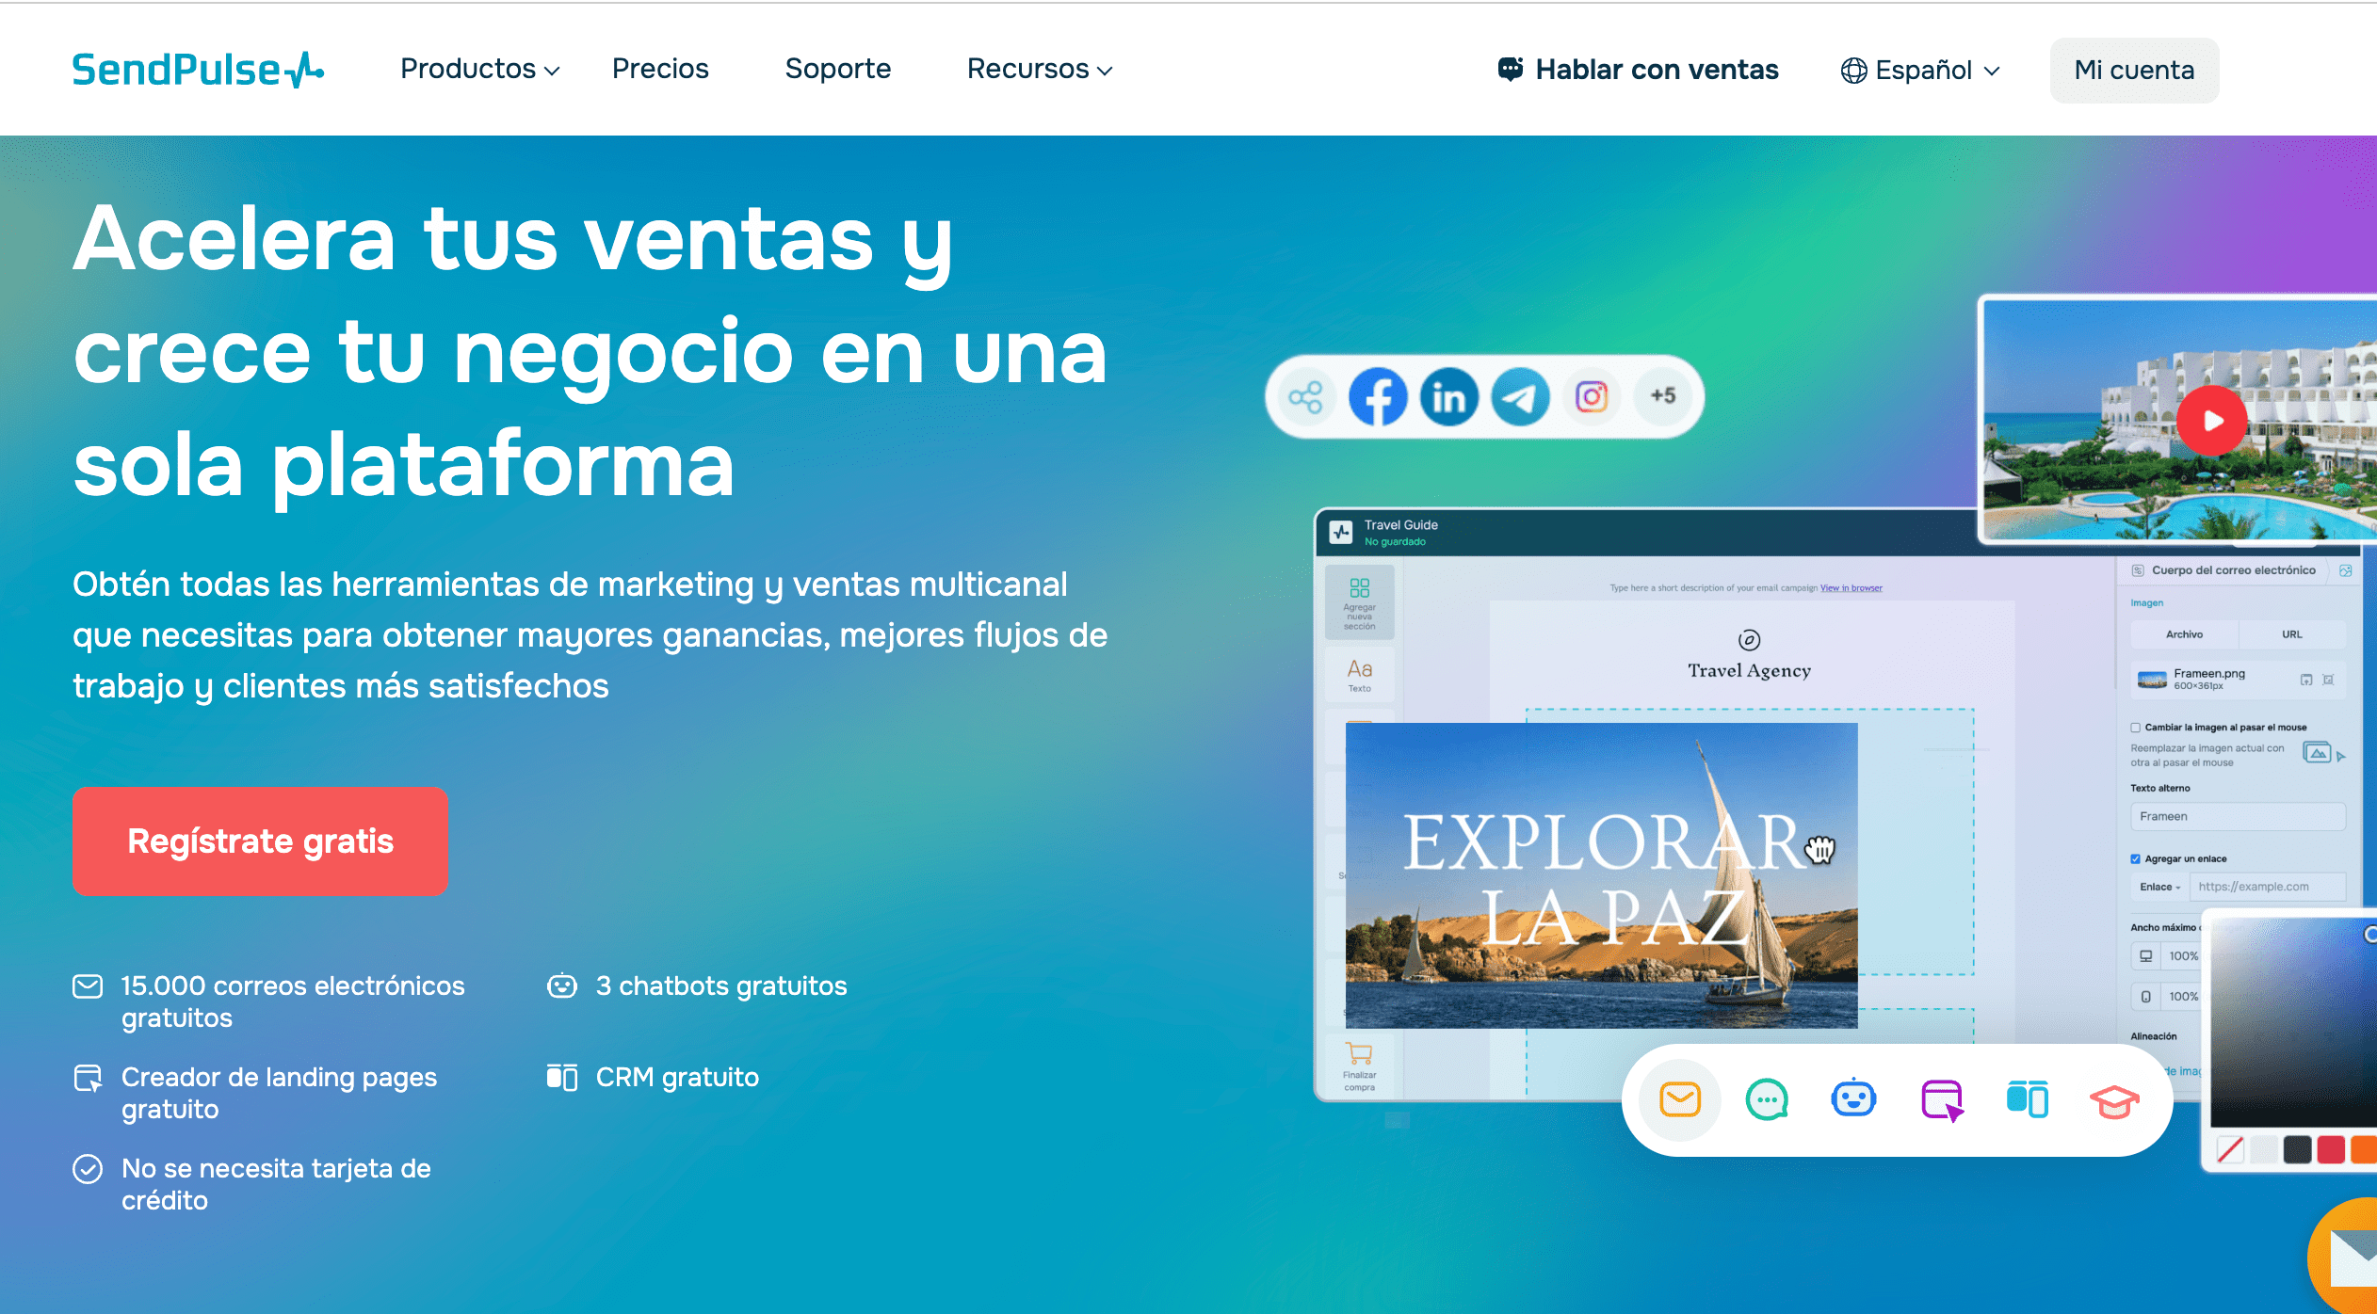The width and height of the screenshot is (2377, 1314).
Task: Switch to the URL tab
Action: (2291, 634)
